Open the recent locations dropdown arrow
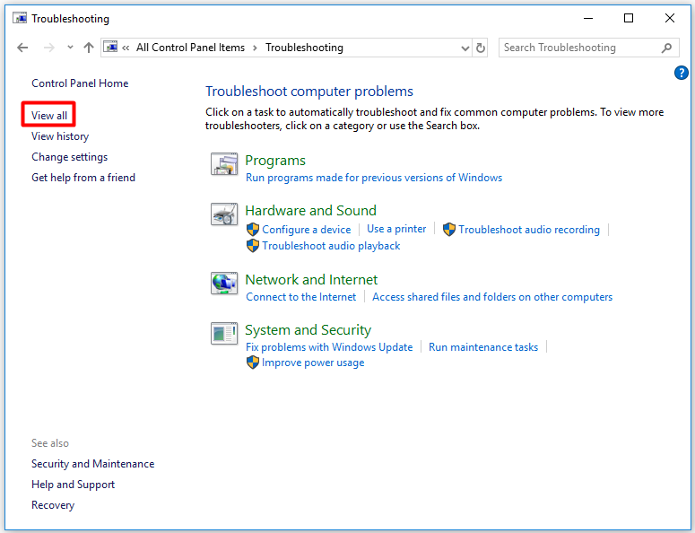This screenshot has height=533, width=695. [x=70, y=47]
